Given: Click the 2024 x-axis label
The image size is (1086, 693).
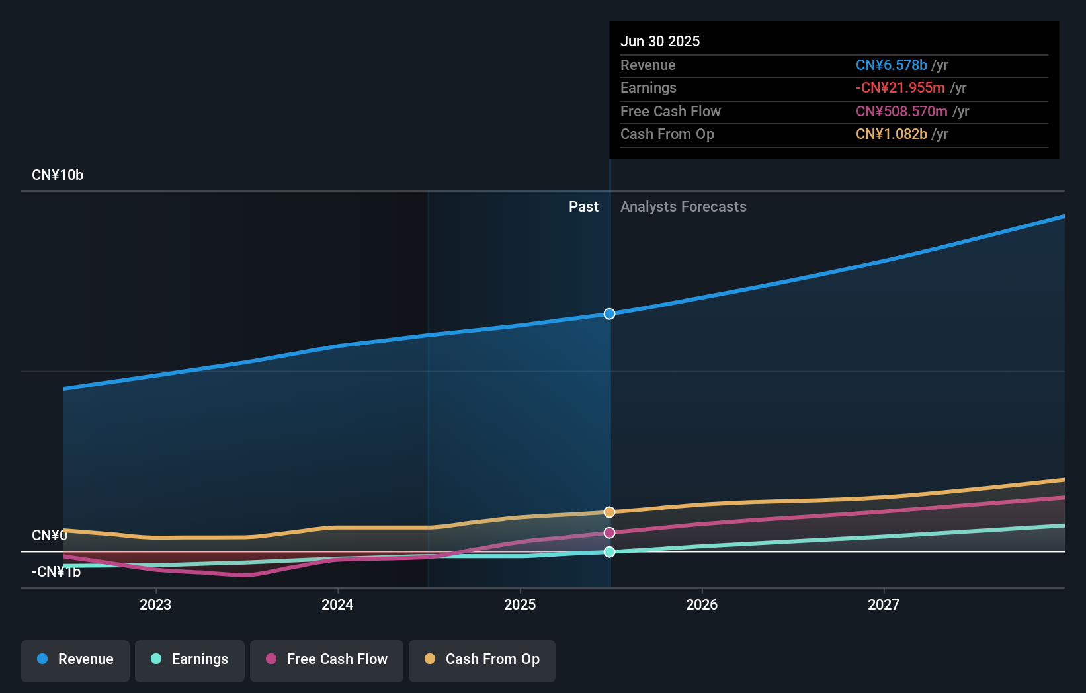Looking at the screenshot, I should 337,605.
